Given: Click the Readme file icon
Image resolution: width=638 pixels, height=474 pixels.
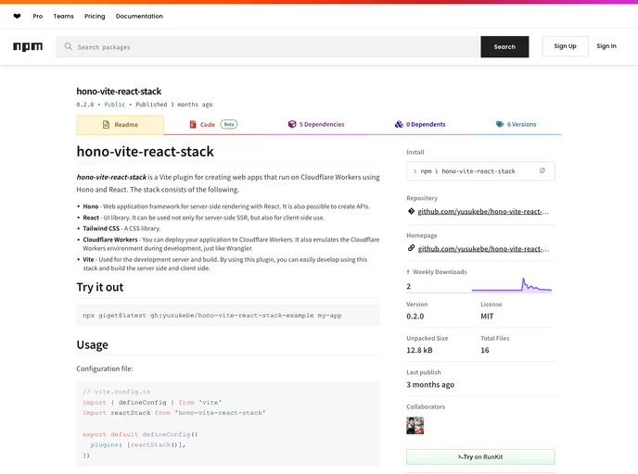Looking at the screenshot, I should pyautogui.click(x=106, y=124).
